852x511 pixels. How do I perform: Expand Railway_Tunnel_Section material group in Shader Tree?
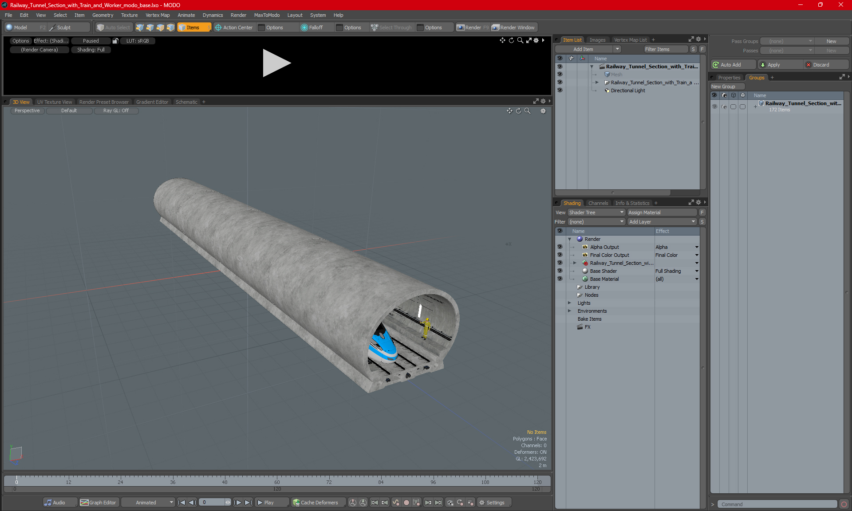click(x=575, y=263)
